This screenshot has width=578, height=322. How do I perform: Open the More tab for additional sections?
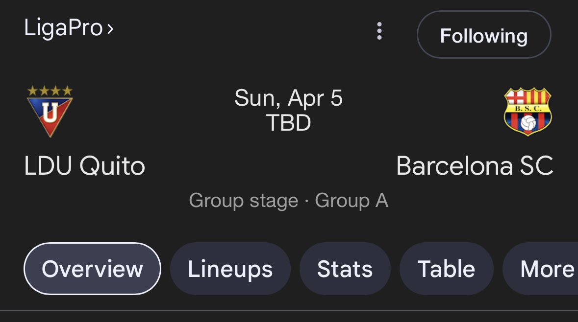546,269
